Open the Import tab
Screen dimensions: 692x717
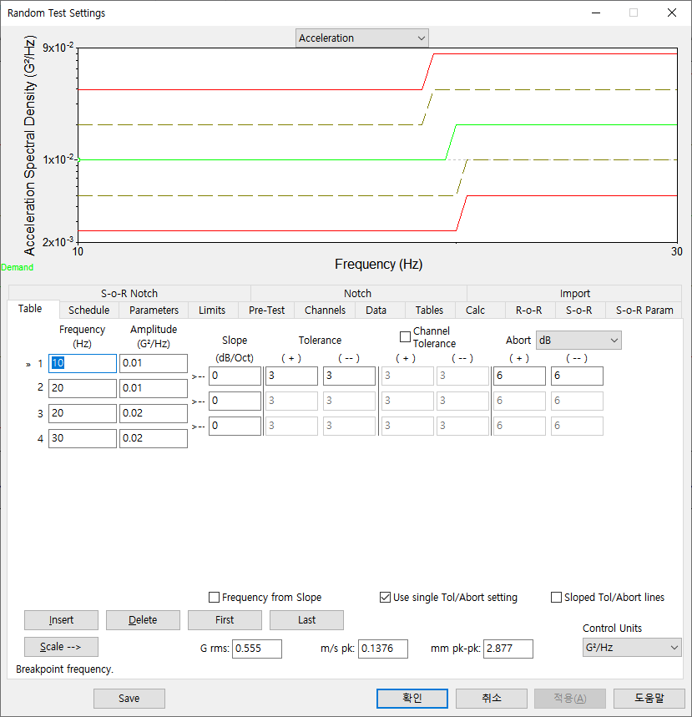(574, 293)
